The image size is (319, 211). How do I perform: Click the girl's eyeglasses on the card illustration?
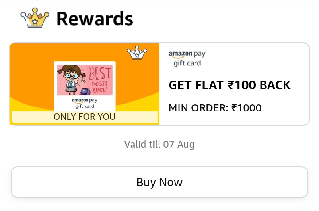tap(73, 76)
